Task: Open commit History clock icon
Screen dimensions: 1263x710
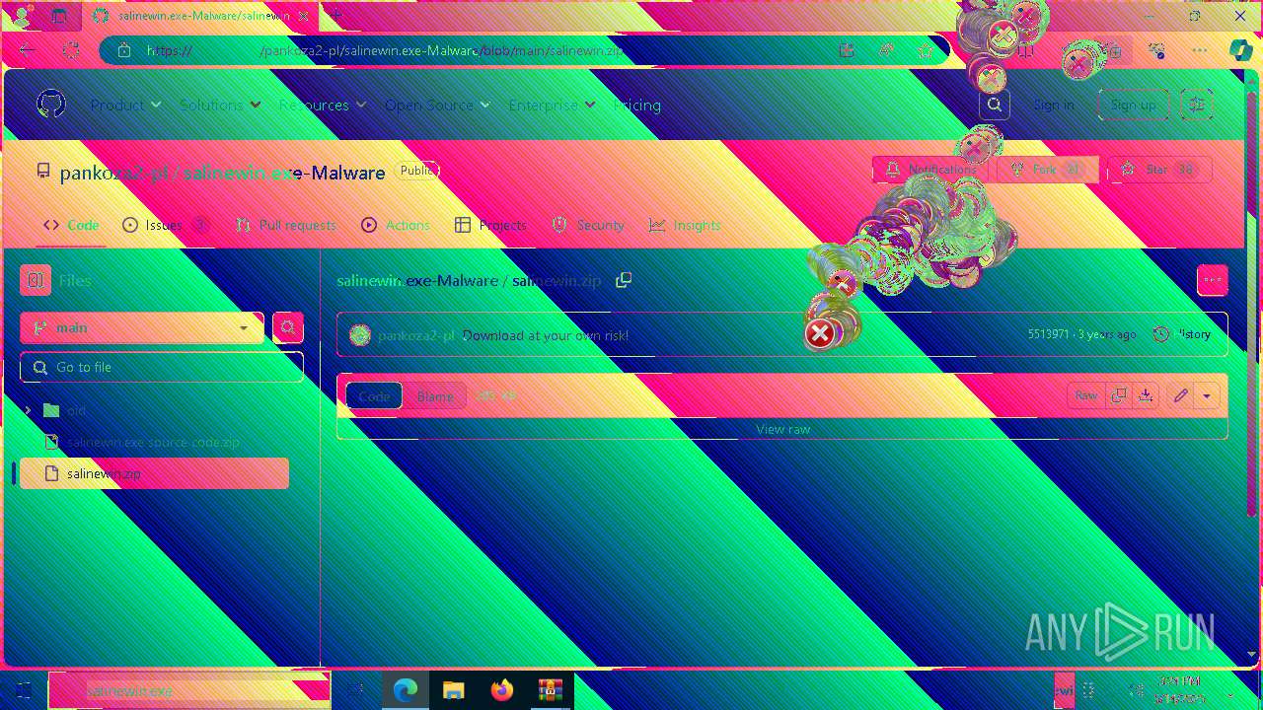Action: (x=1161, y=334)
